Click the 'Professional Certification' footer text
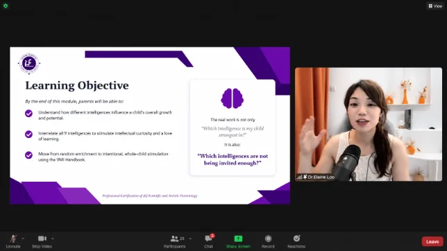447x251 pixels. (x=150, y=196)
